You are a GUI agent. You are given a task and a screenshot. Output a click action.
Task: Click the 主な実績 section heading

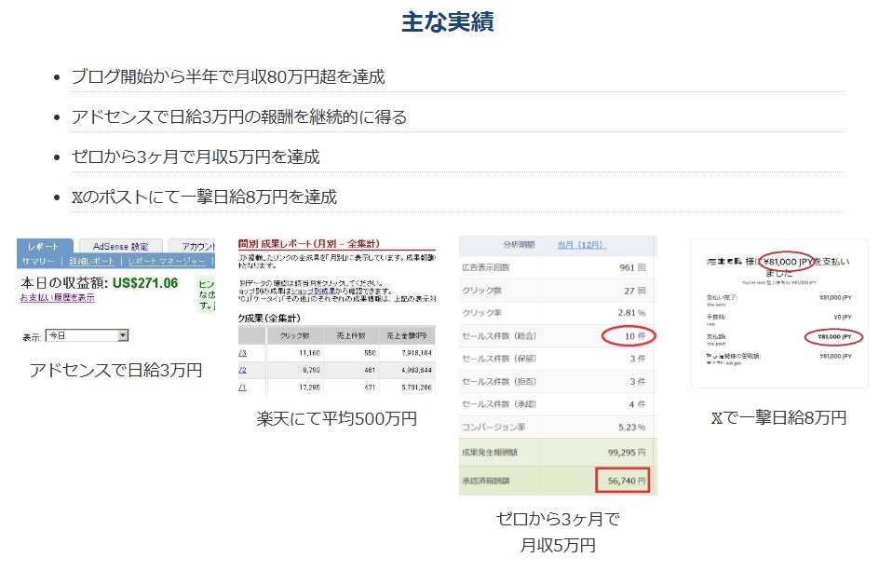coord(447,22)
